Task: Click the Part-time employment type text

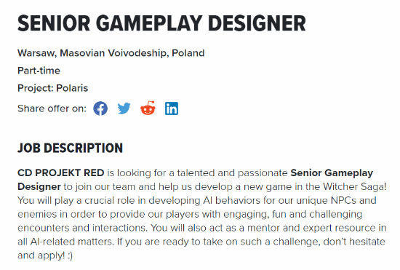Action: point(39,71)
